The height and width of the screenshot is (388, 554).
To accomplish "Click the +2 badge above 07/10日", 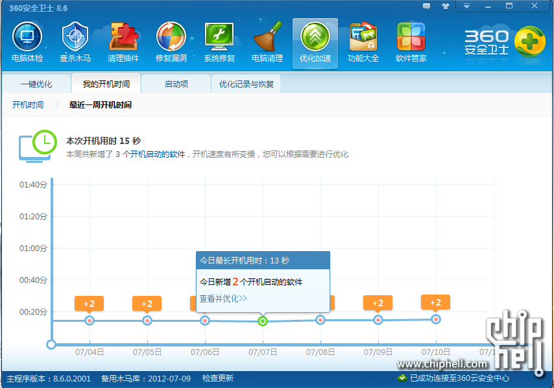I will 436,302.
